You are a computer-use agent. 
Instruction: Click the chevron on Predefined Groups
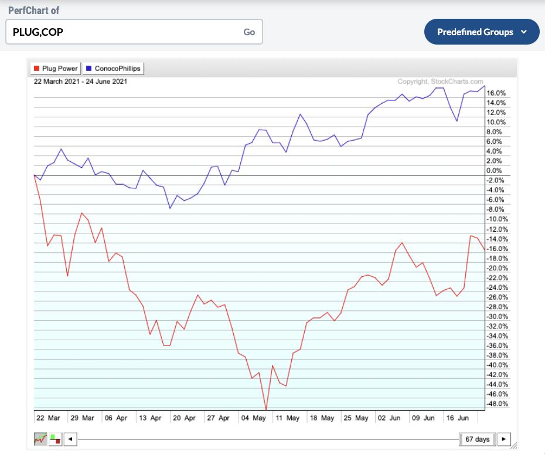[x=524, y=32]
